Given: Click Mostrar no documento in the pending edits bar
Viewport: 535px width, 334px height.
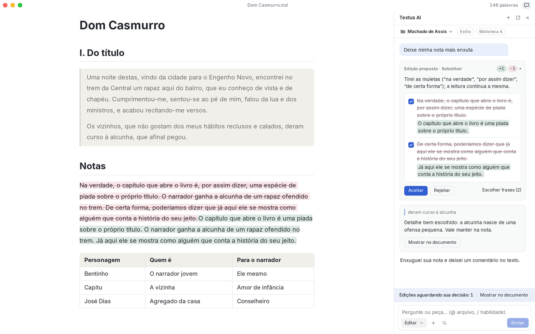Looking at the screenshot, I should pyautogui.click(x=504, y=295).
